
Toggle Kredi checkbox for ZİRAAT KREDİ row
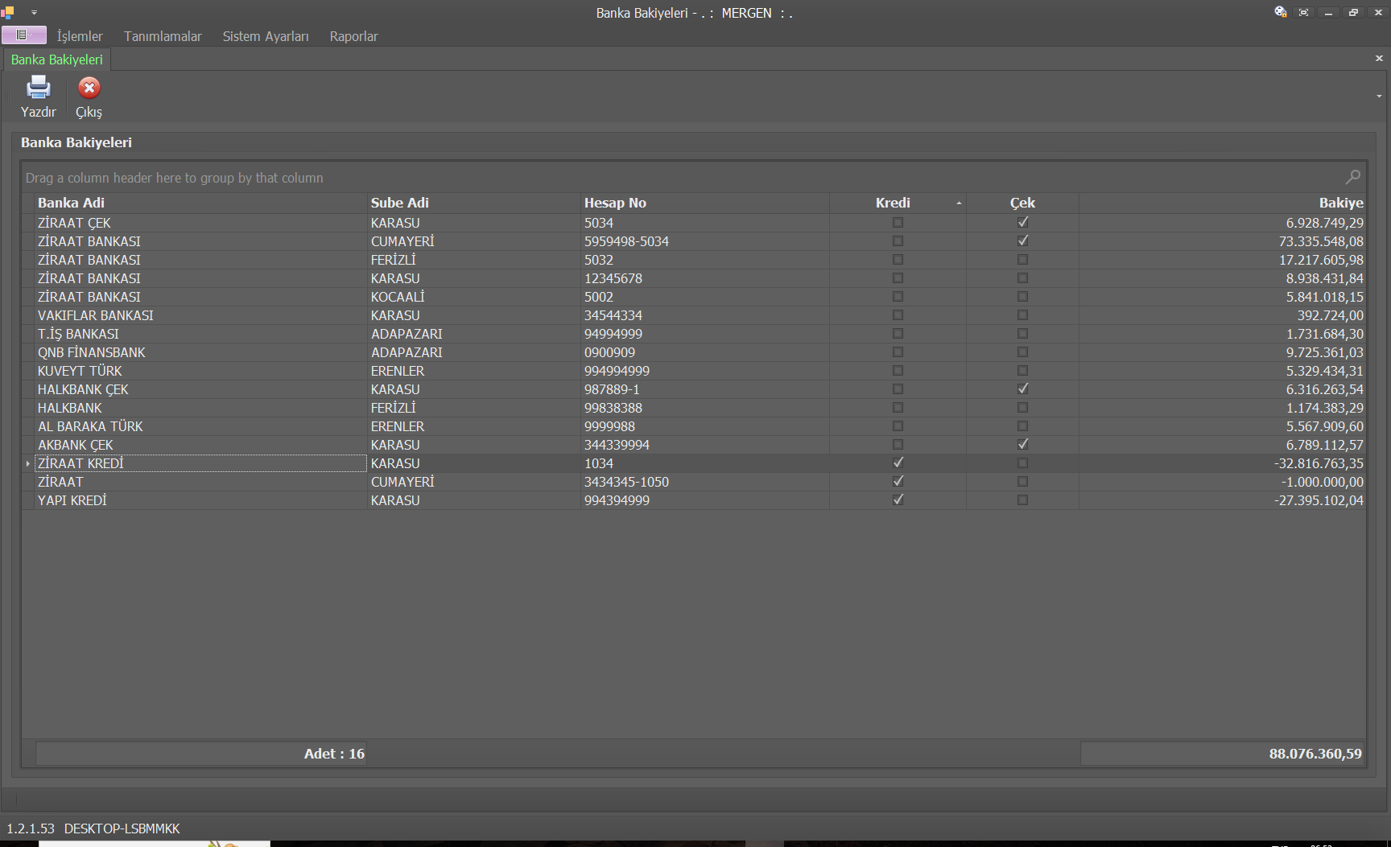tap(898, 463)
